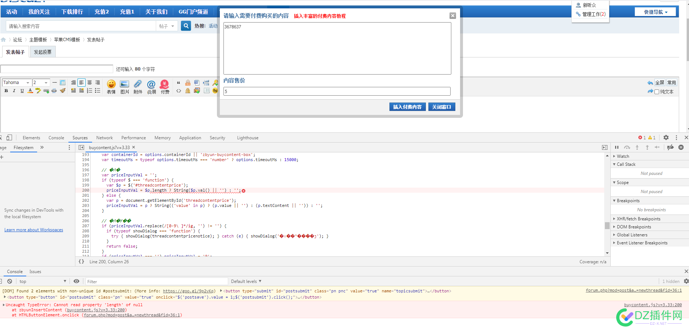Open the 附件 attachment paperclip icon

[138, 87]
